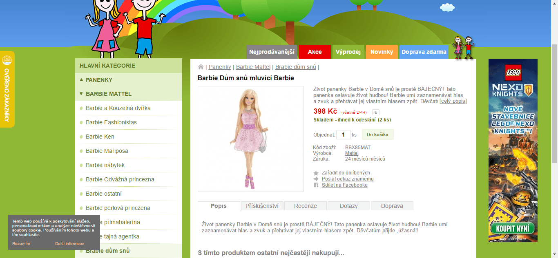Open the Barbie Mattel breadcrumb link
The image size is (558, 258).
[x=253, y=67]
